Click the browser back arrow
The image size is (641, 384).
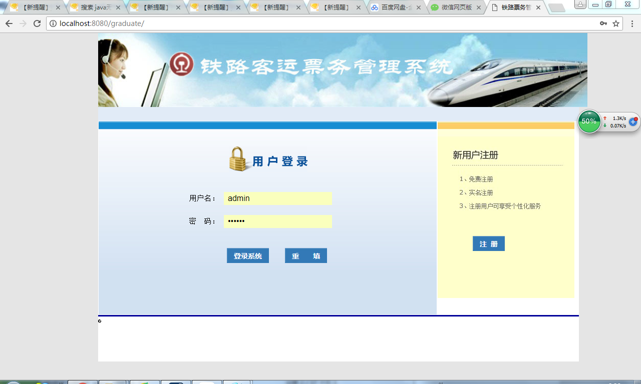(9, 23)
